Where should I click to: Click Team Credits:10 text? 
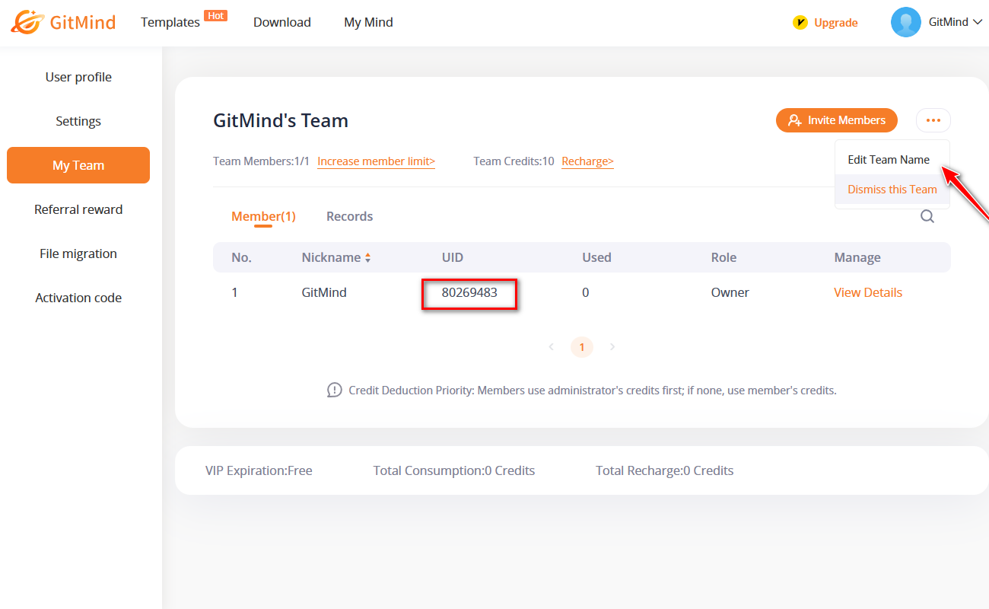(514, 161)
